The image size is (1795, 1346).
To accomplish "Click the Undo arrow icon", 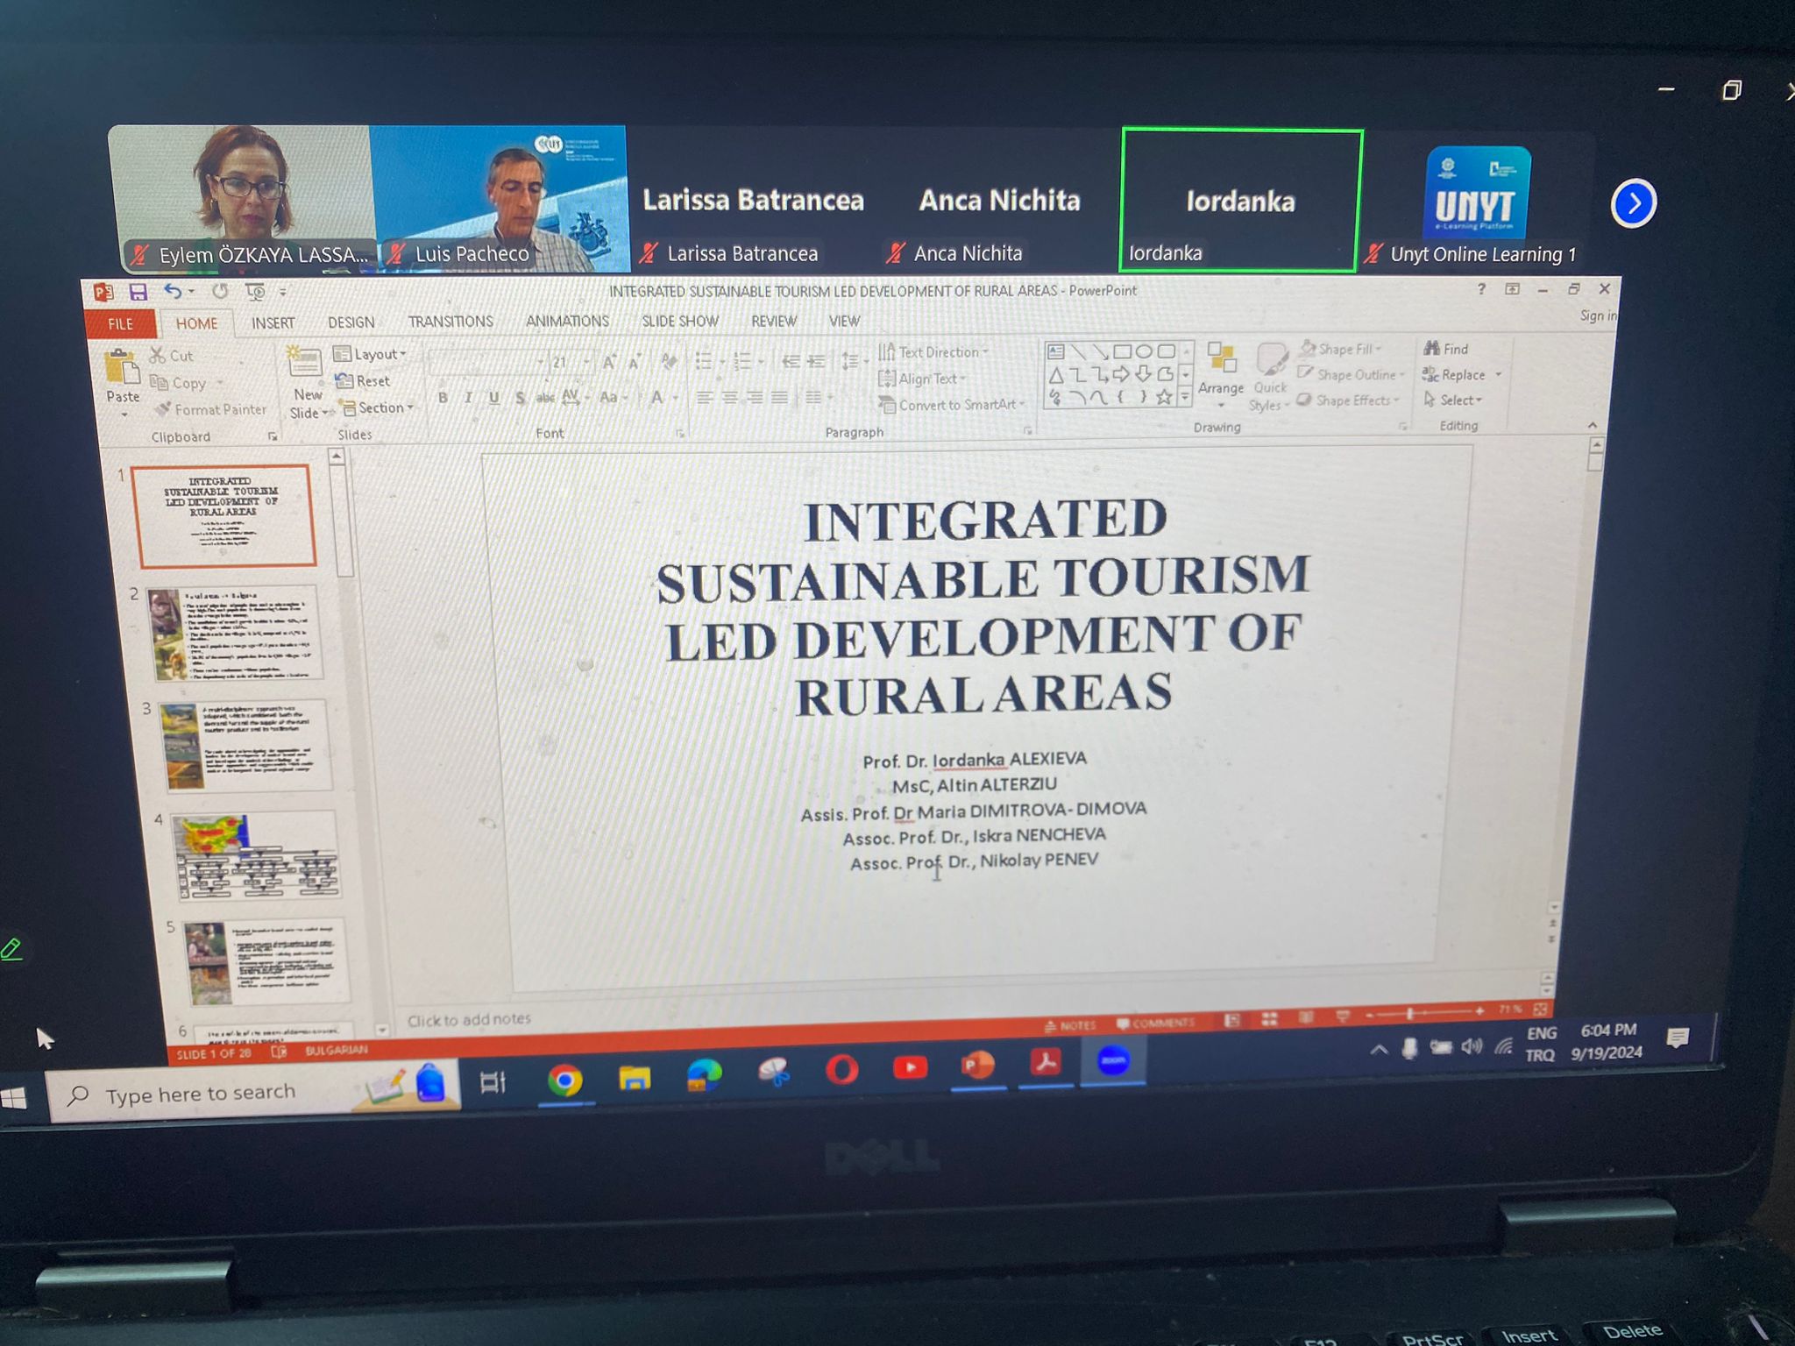I will 173,291.
